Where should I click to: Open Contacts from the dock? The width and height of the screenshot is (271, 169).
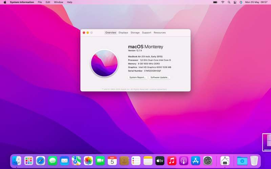point(124,161)
